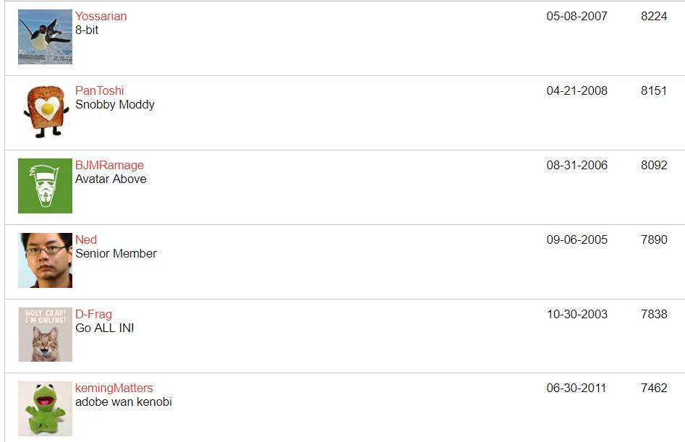Click BJMRamage's post count 8092

[x=654, y=165]
